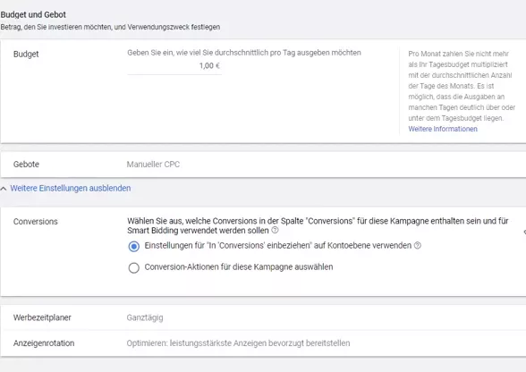Click the 'Ganztägig' schedule value

click(x=145, y=317)
